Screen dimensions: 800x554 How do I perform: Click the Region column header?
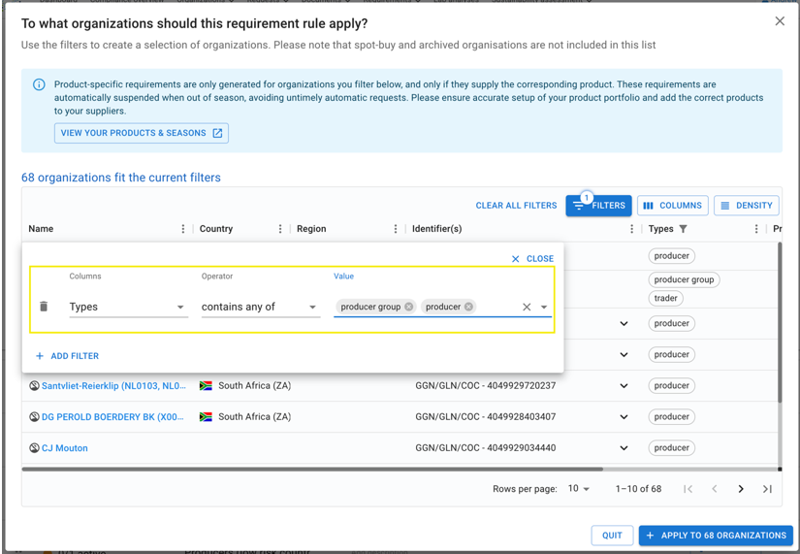click(x=311, y=229)
